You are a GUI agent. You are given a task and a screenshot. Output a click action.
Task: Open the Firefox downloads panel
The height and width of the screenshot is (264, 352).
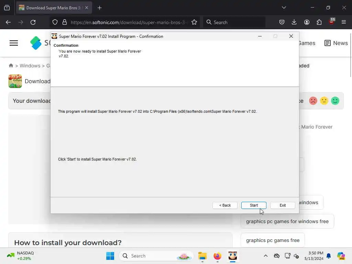coord(294,22)
